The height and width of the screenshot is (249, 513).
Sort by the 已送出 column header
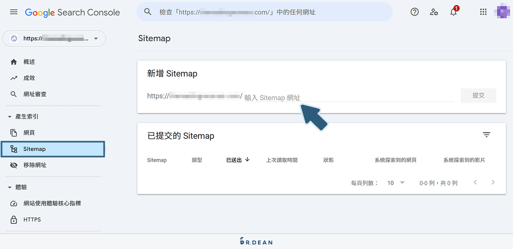coord(234,160)
